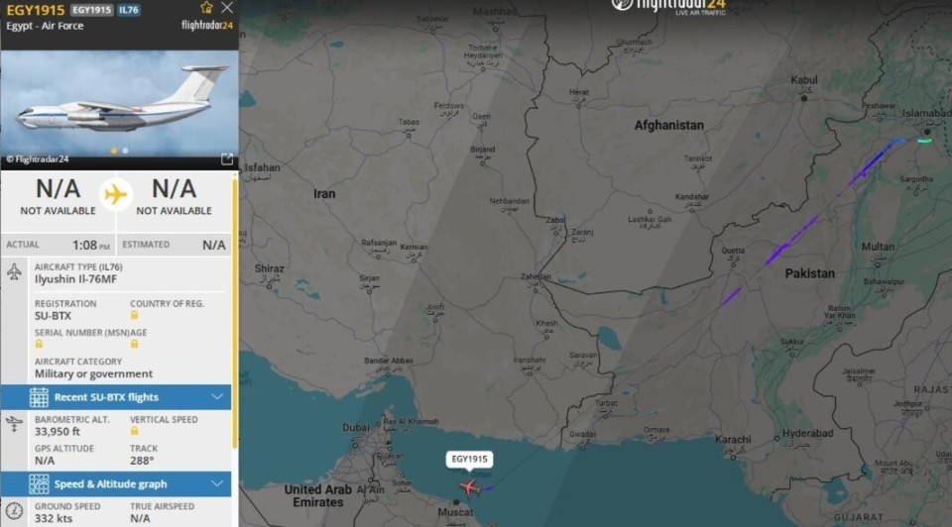Click Iran country label

(324, 194)
